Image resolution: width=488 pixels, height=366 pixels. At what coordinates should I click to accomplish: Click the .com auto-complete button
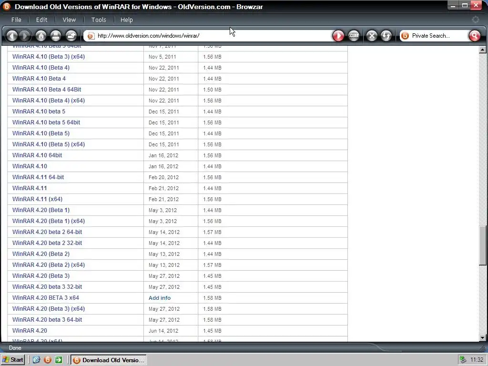pos(354,36)
